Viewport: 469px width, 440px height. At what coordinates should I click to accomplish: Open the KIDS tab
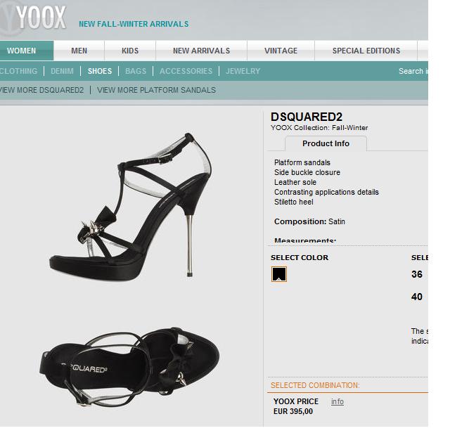point(130,51)
